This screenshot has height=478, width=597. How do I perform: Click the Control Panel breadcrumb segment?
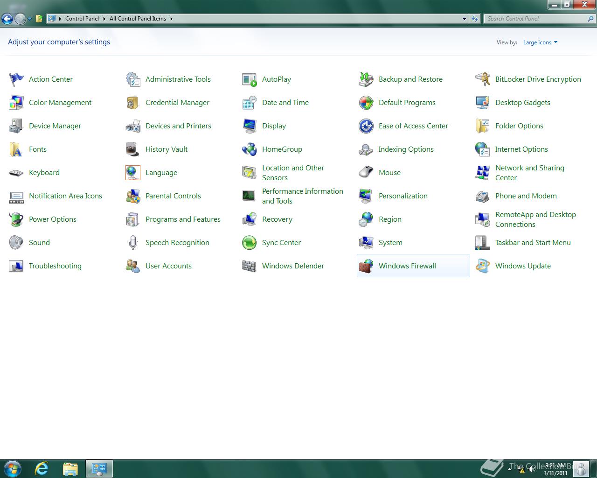point(82,19)
